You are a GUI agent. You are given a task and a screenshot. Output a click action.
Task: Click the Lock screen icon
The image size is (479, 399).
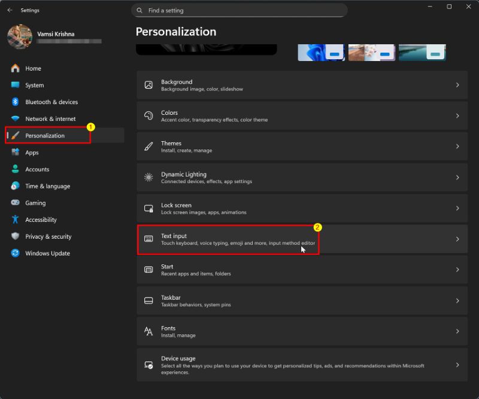click(x=148, y=208)
